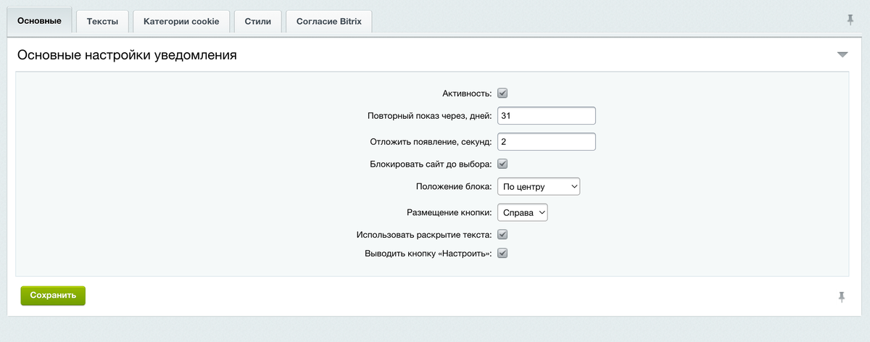Screen dimensions: 870x342
Task: Click the Основные настройки уведомления heading
Action: click(127, 55)
